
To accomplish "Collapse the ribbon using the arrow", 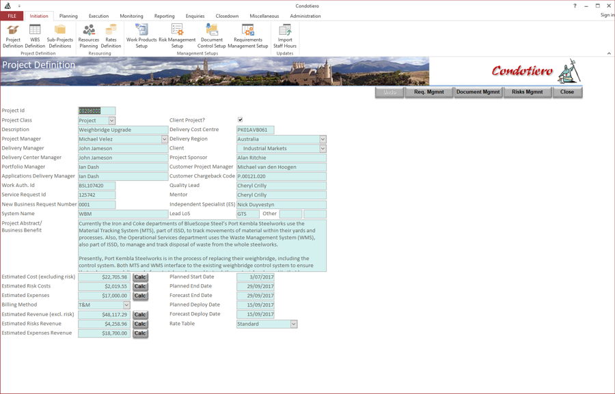I will (x=609, y=53).
